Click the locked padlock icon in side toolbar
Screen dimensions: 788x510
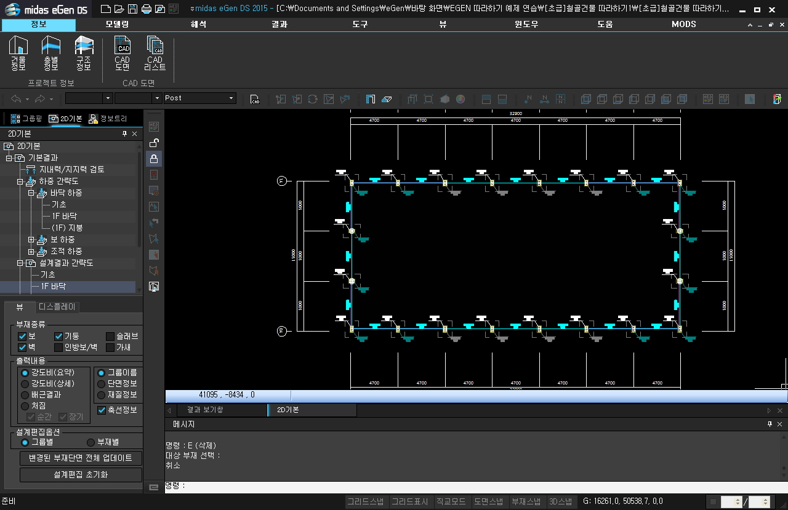click(x=154, y=159)
